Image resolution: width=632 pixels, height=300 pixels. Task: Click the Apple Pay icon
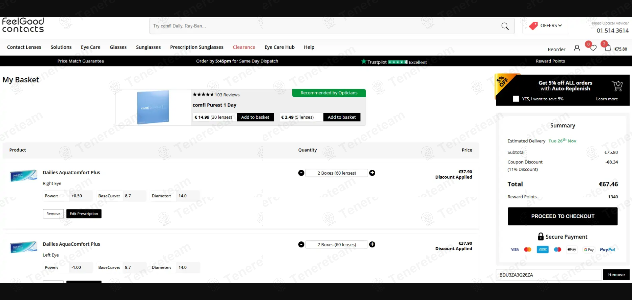pyautogui.click(x=572, y=250)
